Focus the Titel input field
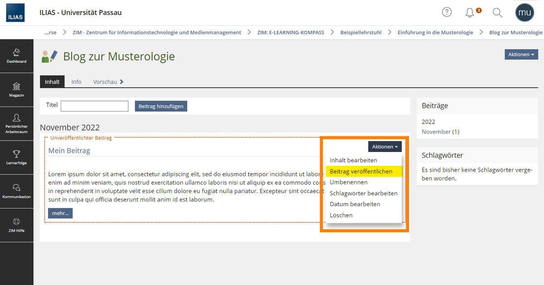This screenshot has height=285, width=544. [x=95, y=106]
